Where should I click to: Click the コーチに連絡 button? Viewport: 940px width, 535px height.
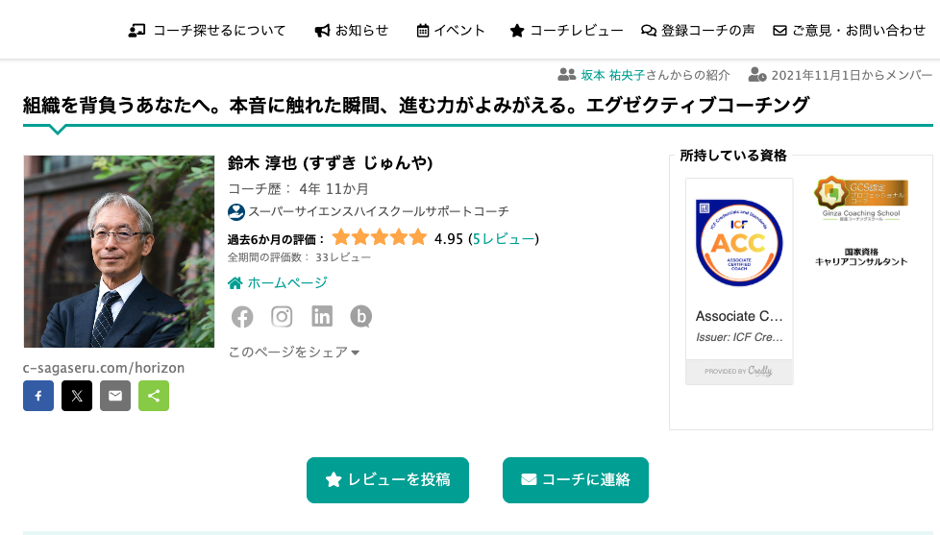(576, 480)
